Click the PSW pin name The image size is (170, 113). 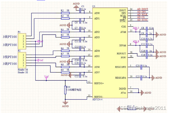tap(123, 58)
